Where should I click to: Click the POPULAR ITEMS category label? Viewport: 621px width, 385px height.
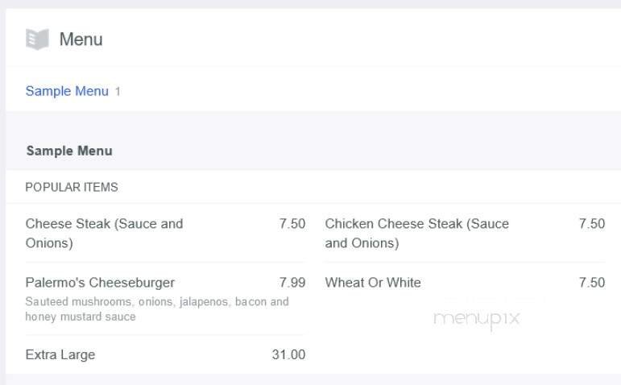[72, 187]
